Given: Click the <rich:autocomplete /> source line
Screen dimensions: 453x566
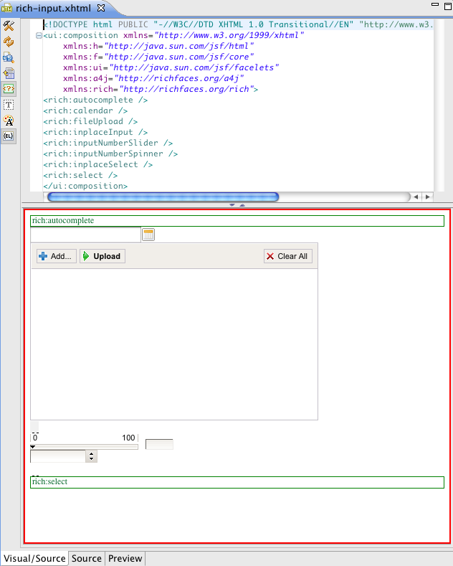Looking at the screenshot, I should (95, 100).
